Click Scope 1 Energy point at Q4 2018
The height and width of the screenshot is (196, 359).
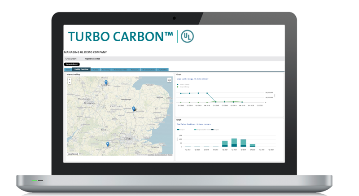[x=207, y=93]
